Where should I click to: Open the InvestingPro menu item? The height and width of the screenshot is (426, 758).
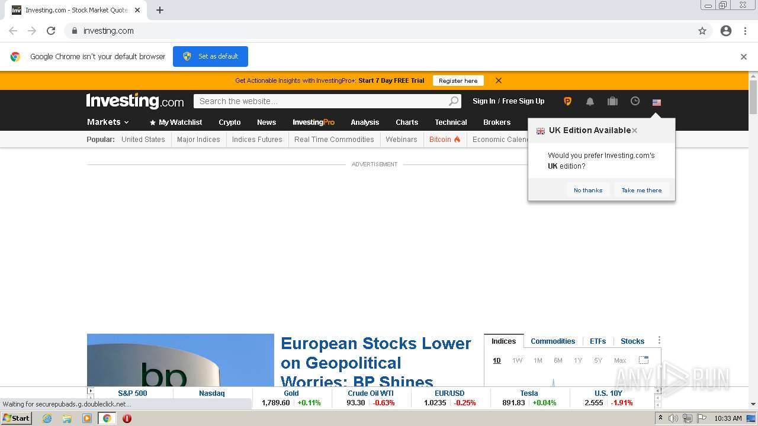pyautogui.click(x=313, y=122)
